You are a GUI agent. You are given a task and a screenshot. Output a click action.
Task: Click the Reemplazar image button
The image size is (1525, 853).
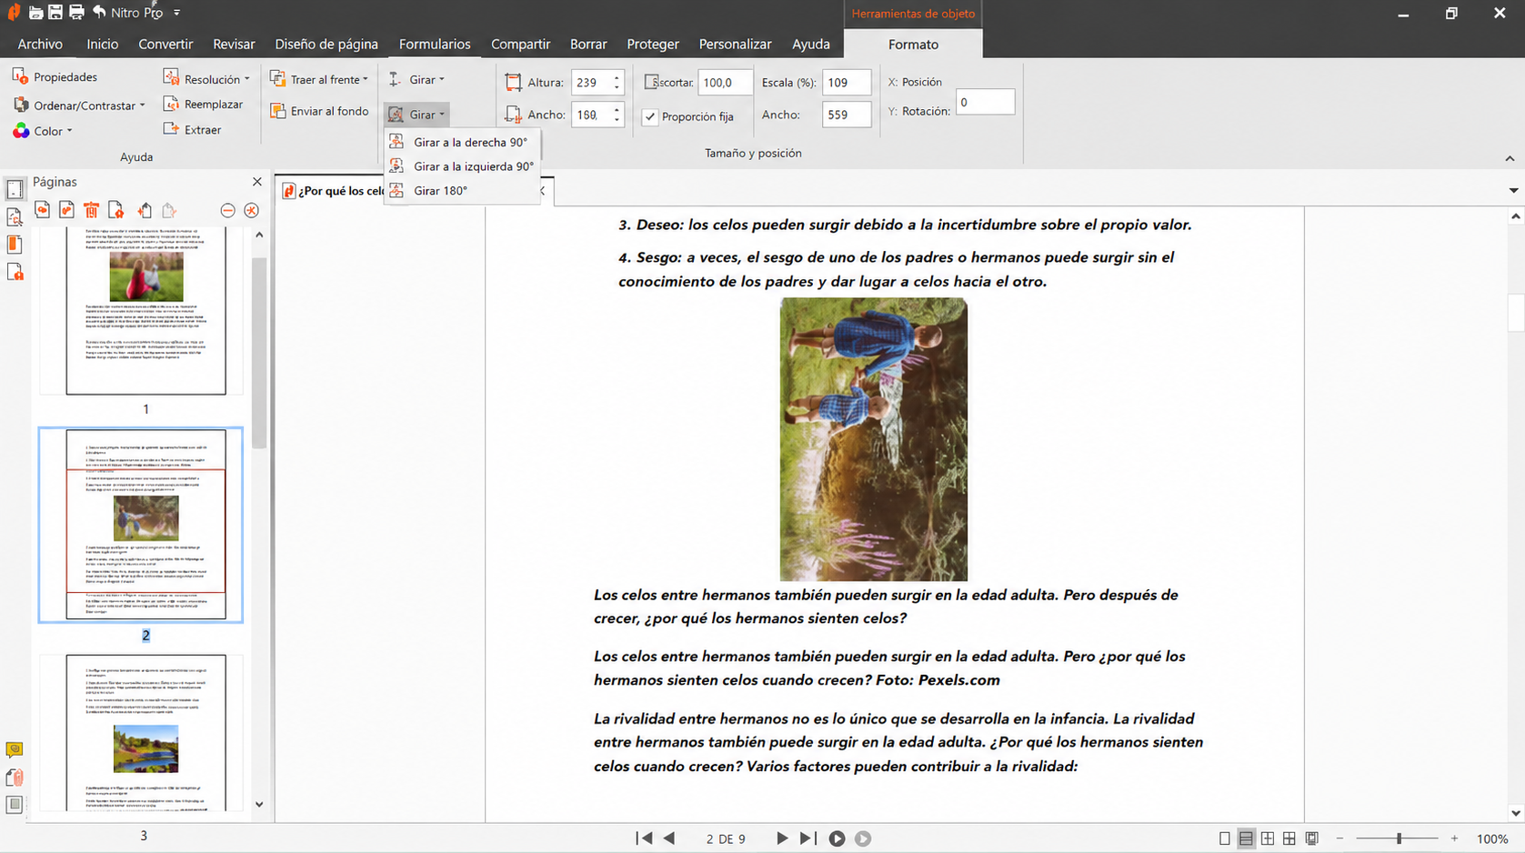click(203, 105)
